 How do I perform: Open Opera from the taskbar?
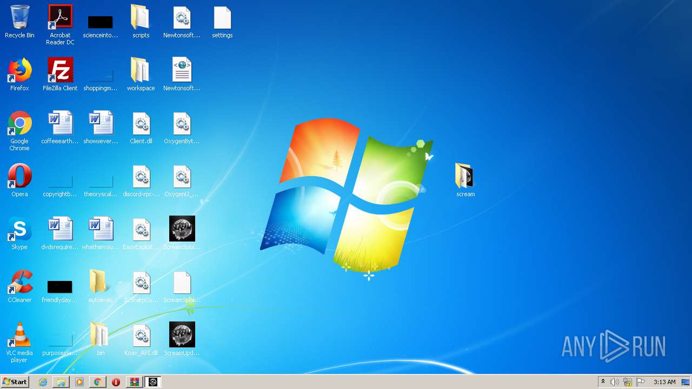tap(116, 382)
